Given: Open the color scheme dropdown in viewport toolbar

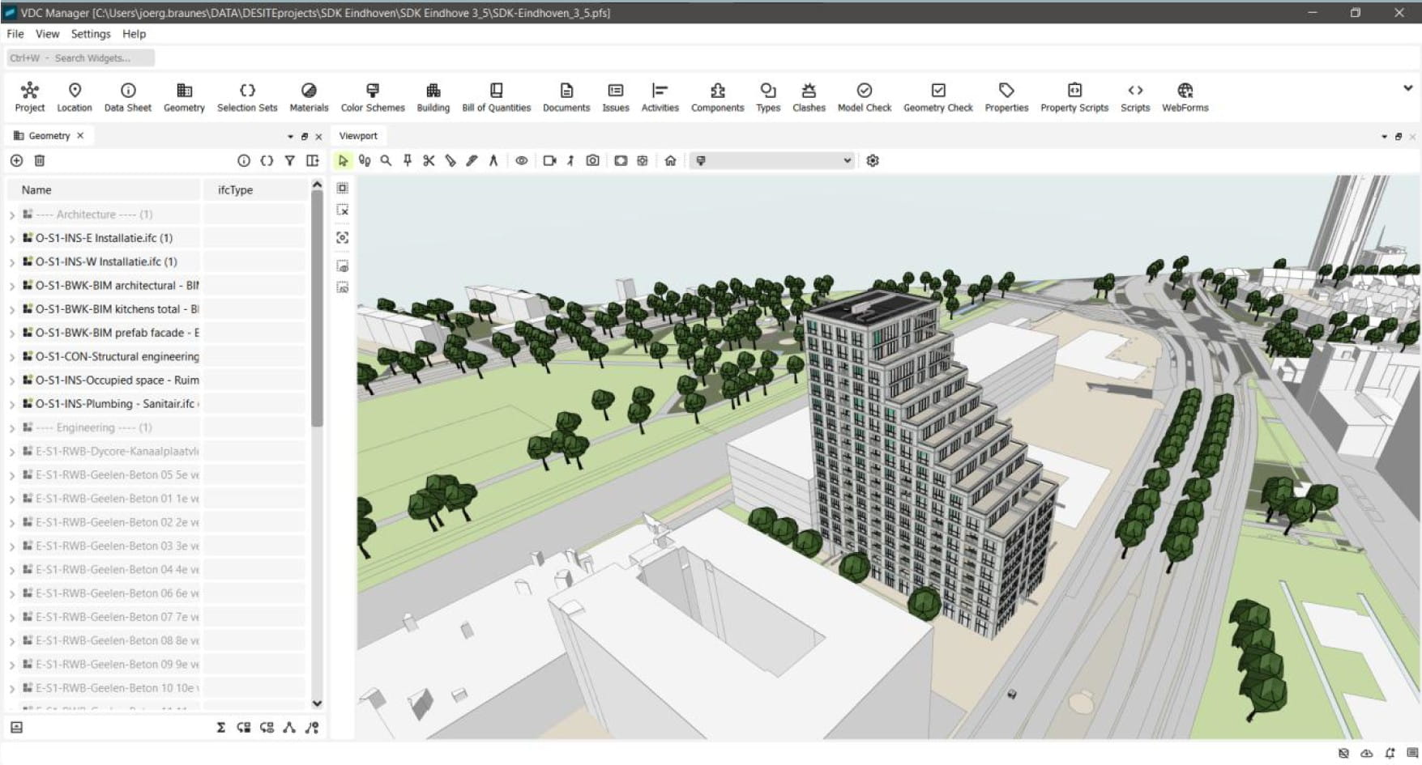Looking at the screenshot, I should click(x=773, y=161).
